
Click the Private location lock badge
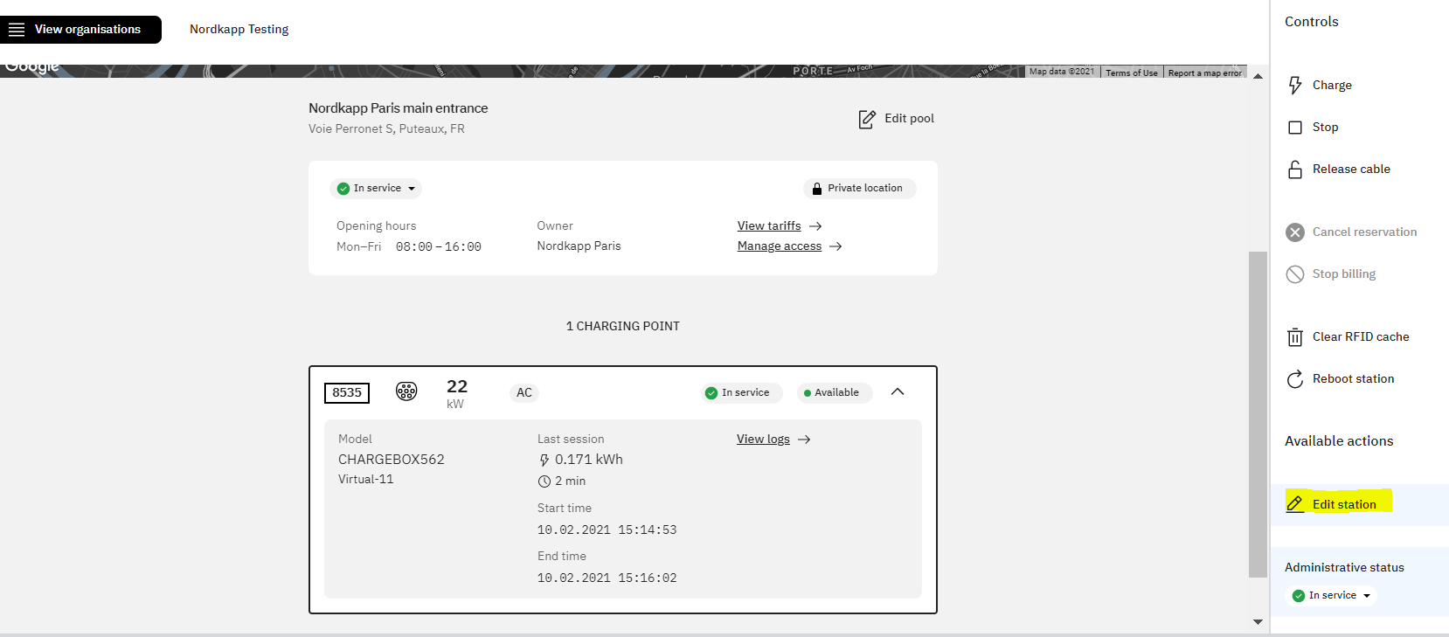coord(859,188)
